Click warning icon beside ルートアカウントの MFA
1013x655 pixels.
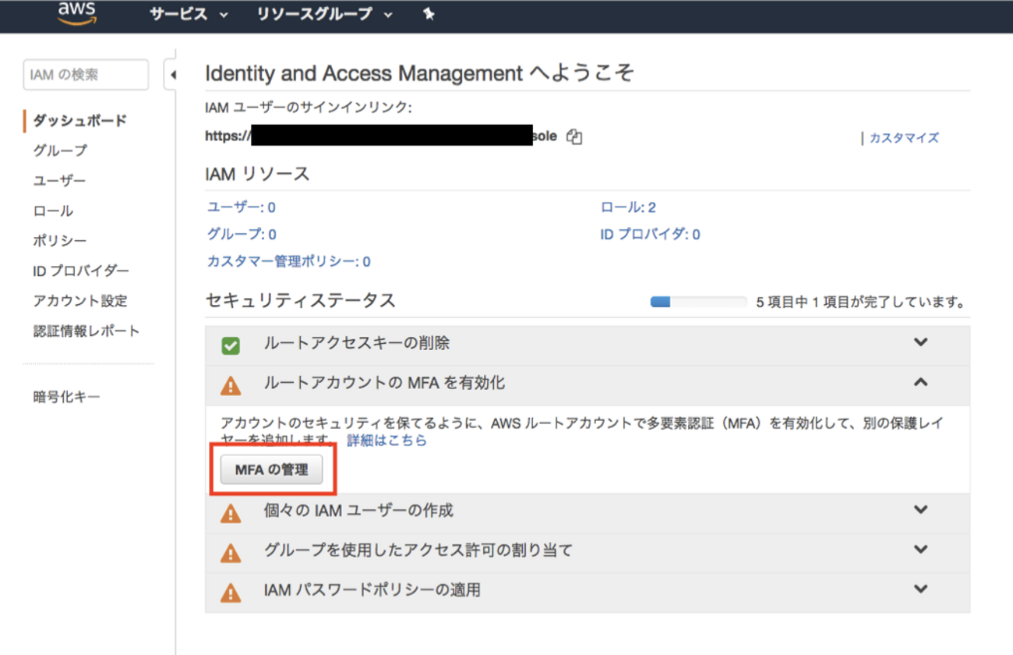tap(231, 385)
